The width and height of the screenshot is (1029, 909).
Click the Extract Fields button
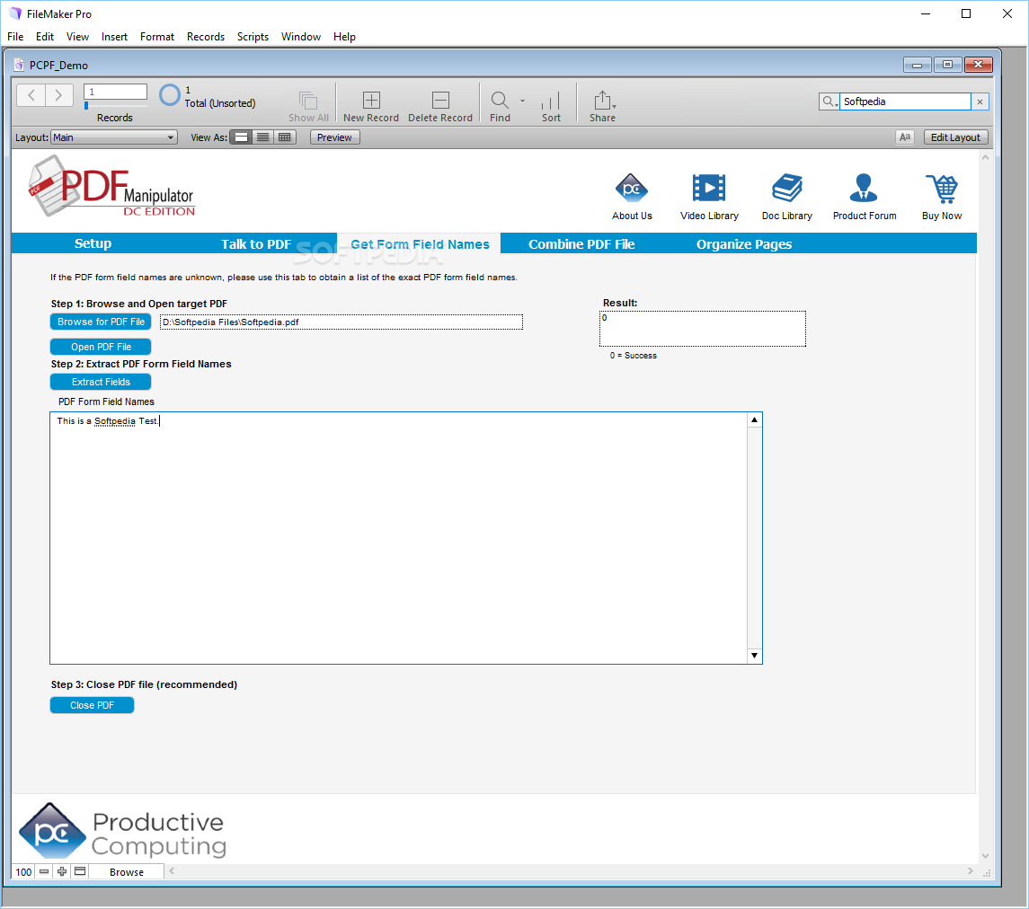(101, 382)
